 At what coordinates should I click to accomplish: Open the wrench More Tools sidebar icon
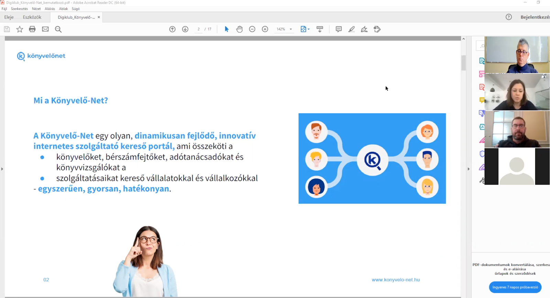tap(482, 180)
